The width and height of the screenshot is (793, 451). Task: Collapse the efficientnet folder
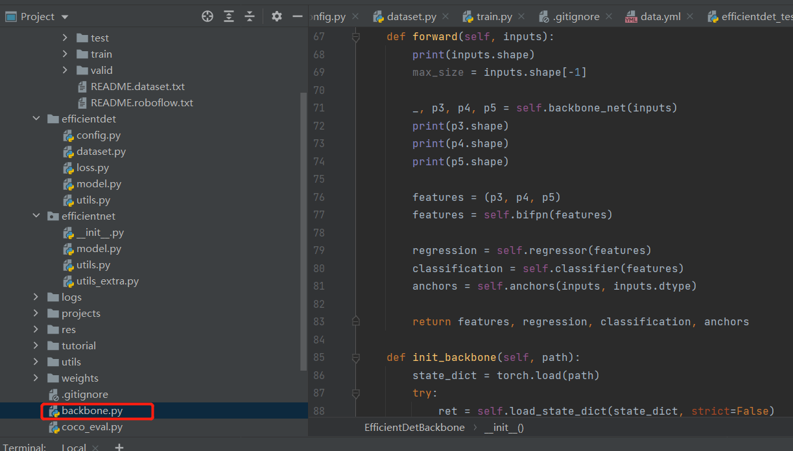(x=36, y=216)
